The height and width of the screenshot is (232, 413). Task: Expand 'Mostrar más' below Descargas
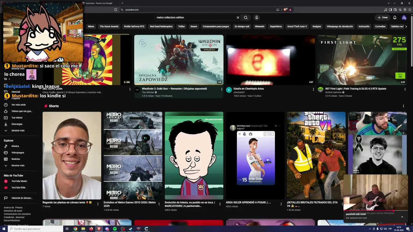coord(19,130)
